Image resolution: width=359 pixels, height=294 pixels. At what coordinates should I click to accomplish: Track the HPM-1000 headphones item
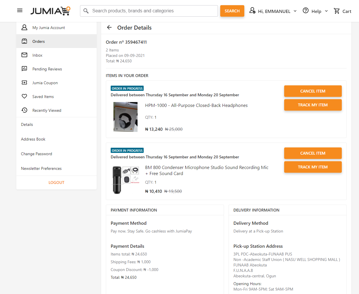(x=313, y=105)
